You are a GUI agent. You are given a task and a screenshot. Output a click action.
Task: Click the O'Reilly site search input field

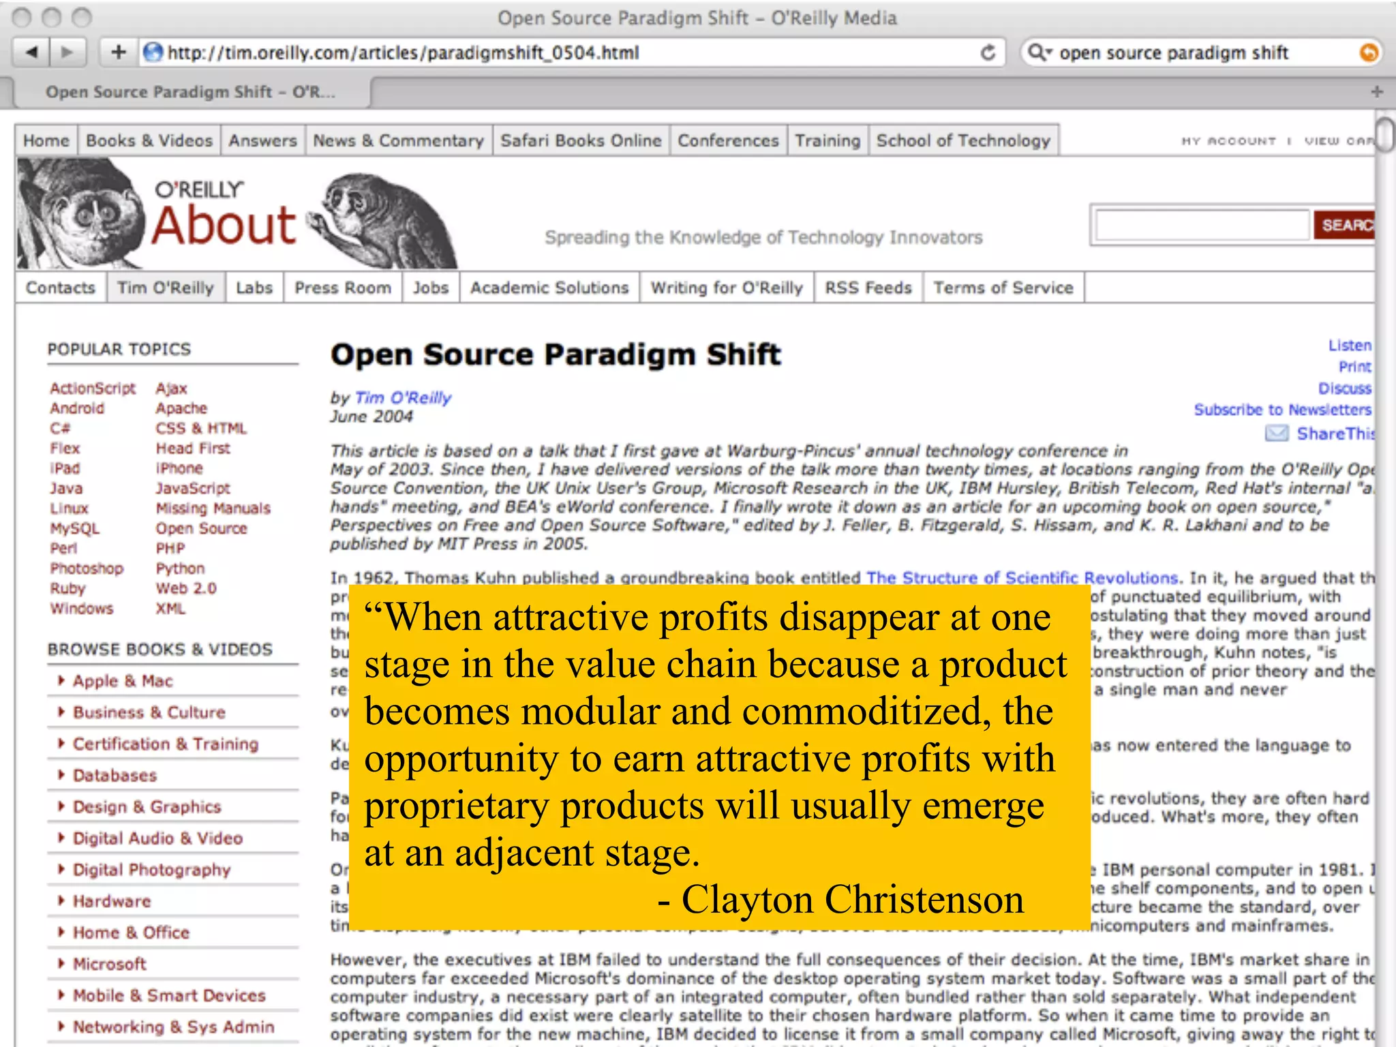point(1201,225)
